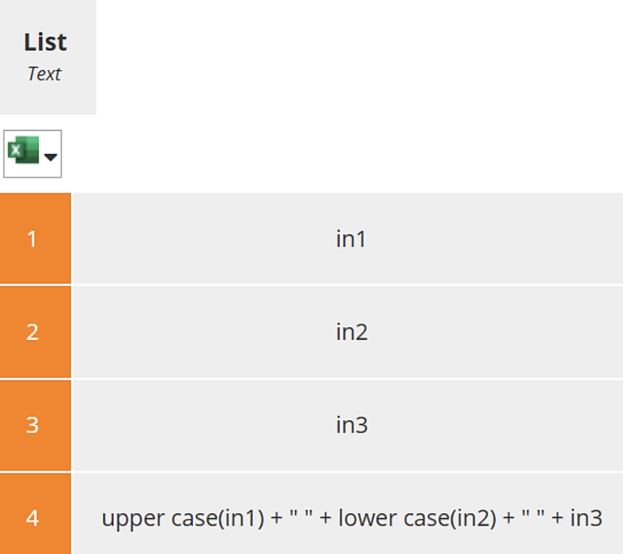Viewport: 623px width, 554px height.
Task: Click the in2 list entry cell
Action: click(351, 332)
